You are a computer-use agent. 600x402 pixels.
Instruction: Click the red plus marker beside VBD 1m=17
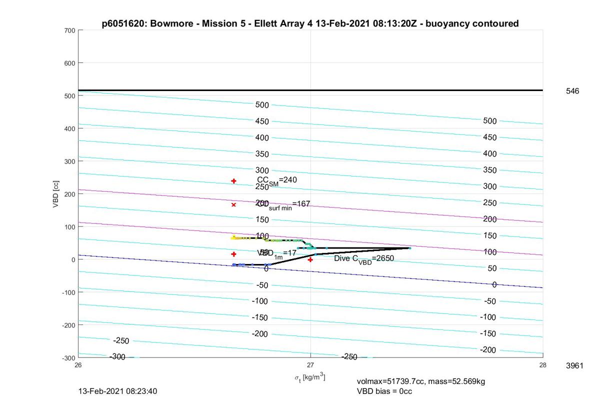[x=233, y=254]
